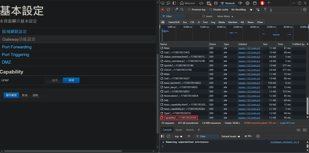Open the 99+ issues counter
Viewport: 309px width, 153px height.
coord(248,136)
